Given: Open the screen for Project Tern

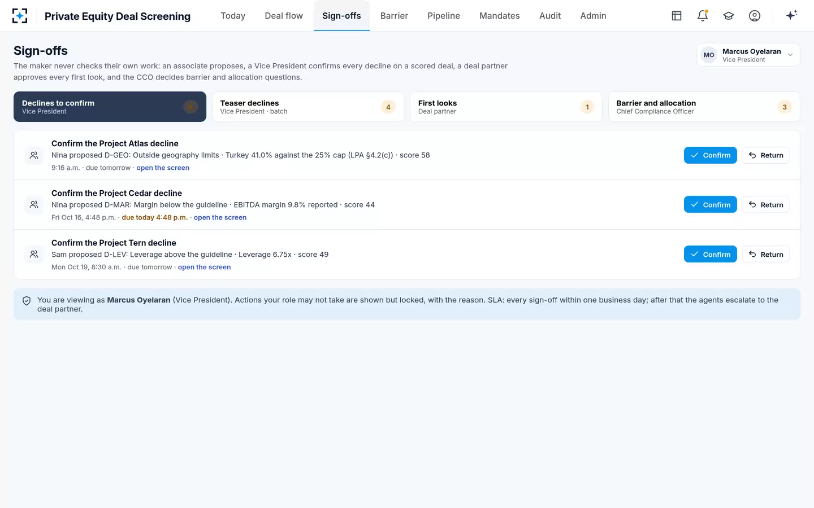Looking at the screenshot, I should click(x=204, y=267).
